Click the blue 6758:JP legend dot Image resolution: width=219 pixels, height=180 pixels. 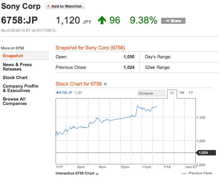(x=57, y=93)
